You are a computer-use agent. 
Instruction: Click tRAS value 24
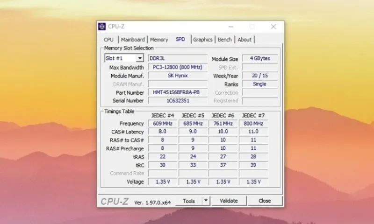coord(193,156)
